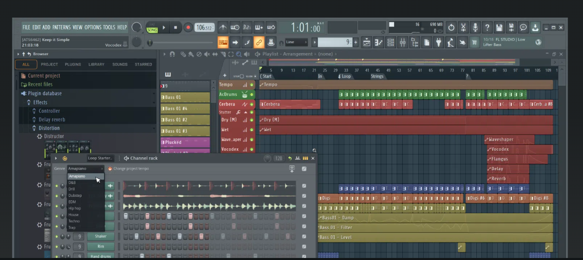Expand the Browser options arrow
Viewport: 583px width, 260px height.
click(x=18, y=54)
